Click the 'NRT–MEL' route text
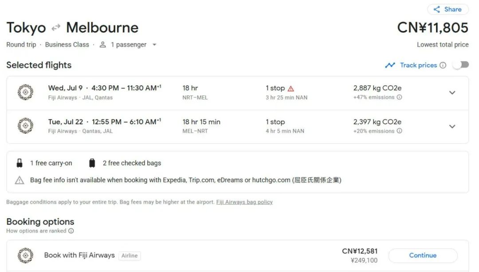479x272 pixels. point(195,97)
